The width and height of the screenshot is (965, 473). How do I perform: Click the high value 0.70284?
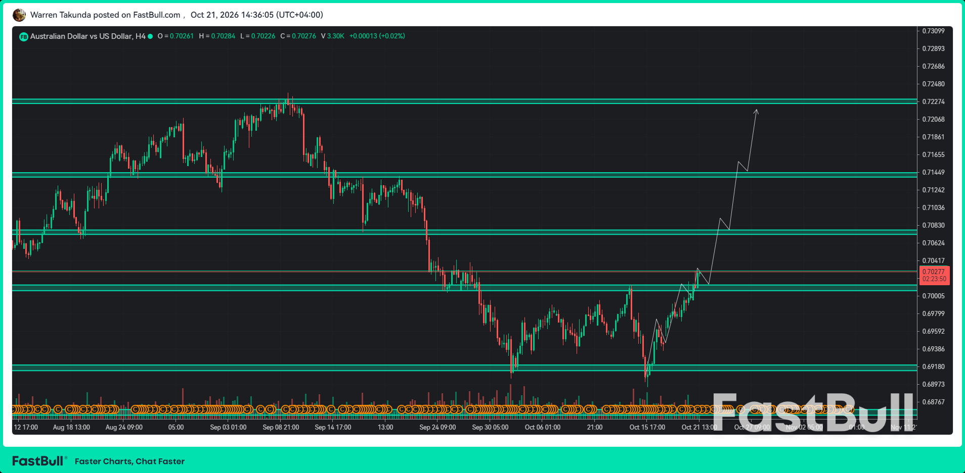click(x=223, y=36)
